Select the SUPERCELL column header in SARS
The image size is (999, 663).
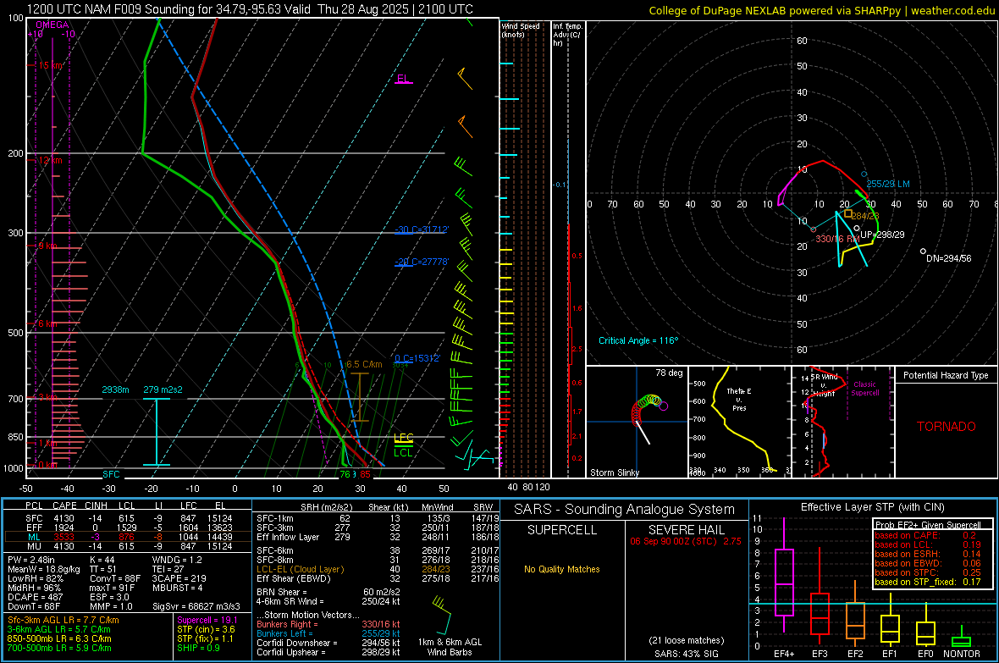point(562,530)
